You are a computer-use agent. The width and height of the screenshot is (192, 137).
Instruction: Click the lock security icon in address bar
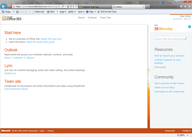68,6
